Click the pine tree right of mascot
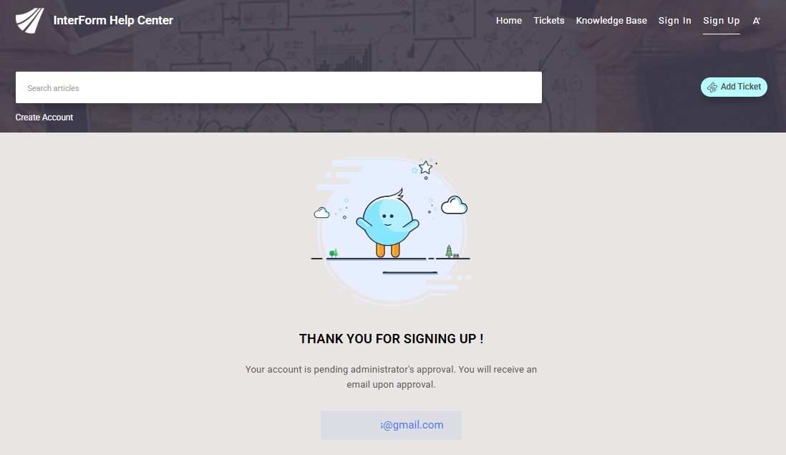 449,251
